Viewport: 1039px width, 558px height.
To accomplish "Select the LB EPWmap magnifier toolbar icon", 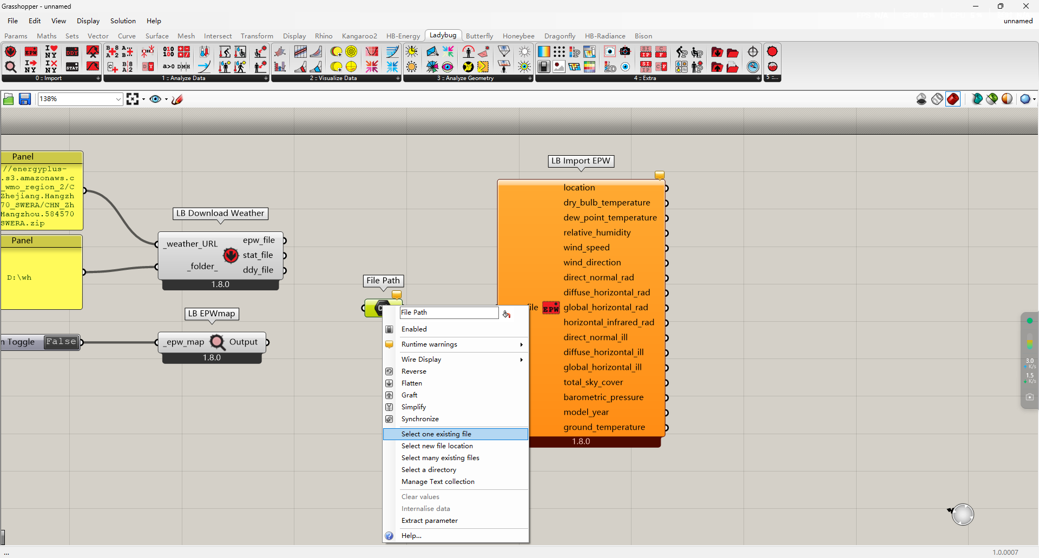I will tap(10, 67).
